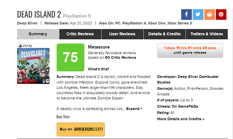The width and height of the screenshot is (233, 139).
Task: Open the More Details and Credits link
Action: (181, 119)
